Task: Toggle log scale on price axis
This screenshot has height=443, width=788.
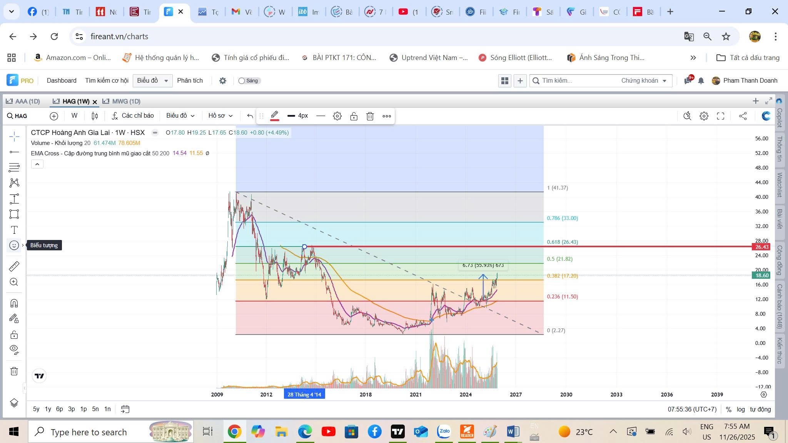Action: click(x=741, y=409)
